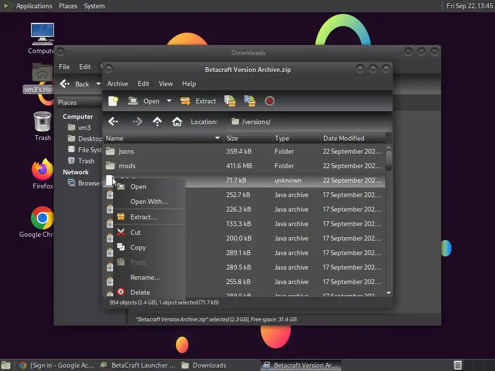Sort by the Size column header
Screen dimensions: 495x371
[x=248, y=138]
